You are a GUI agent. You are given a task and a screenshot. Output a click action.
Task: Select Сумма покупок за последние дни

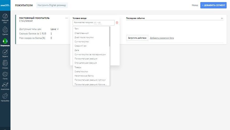(90, 55)
